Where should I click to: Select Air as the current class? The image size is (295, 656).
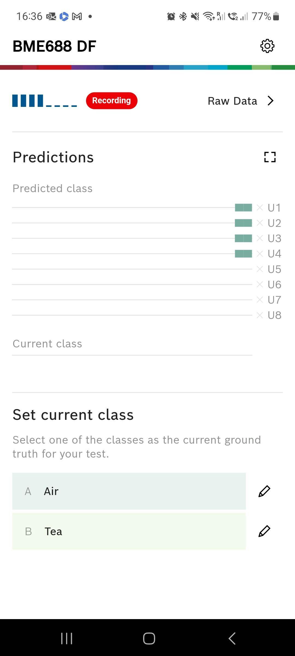click(x=129, y=491)
